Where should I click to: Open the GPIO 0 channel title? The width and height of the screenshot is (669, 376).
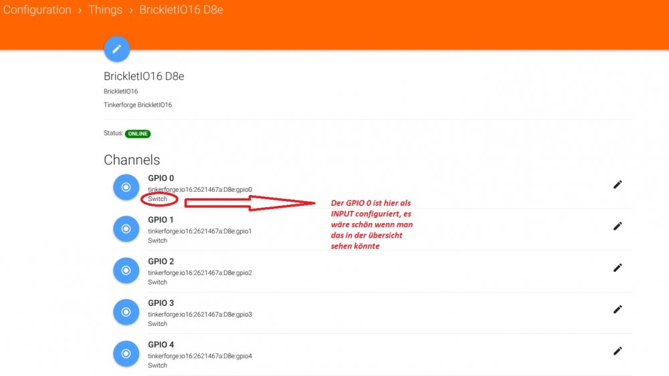click(x=161, y=178)
